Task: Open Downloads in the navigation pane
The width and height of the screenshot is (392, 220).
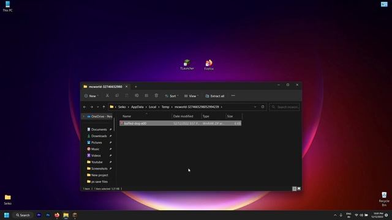Action: 97,136
